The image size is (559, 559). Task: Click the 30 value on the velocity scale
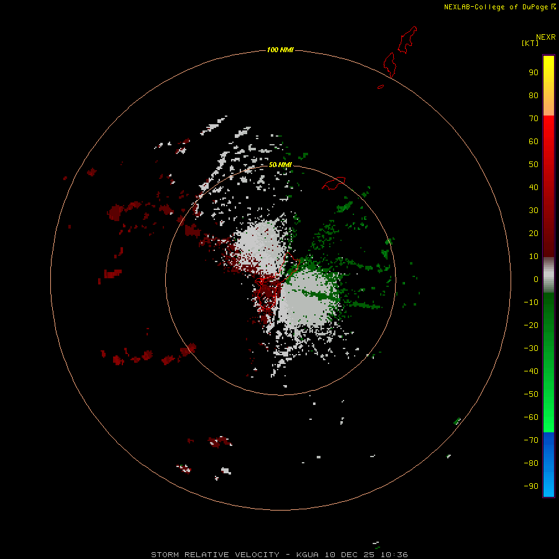coord(534,211)
